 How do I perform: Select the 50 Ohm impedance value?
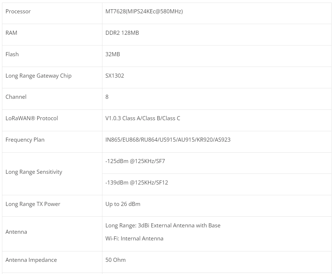click(x=115, y=260)
